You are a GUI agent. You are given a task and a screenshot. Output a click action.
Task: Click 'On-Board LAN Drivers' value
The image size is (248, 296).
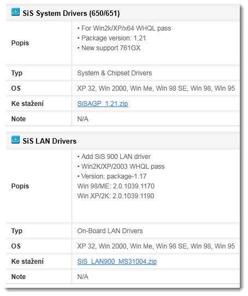pos(110,231)
